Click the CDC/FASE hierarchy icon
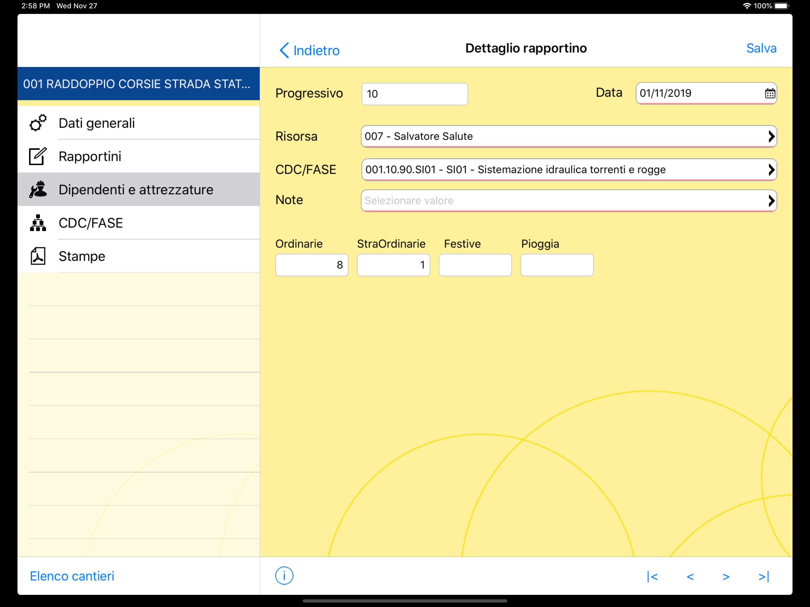Image resolution: width=810 pixels, height=607 pixels. coord(38,223)
